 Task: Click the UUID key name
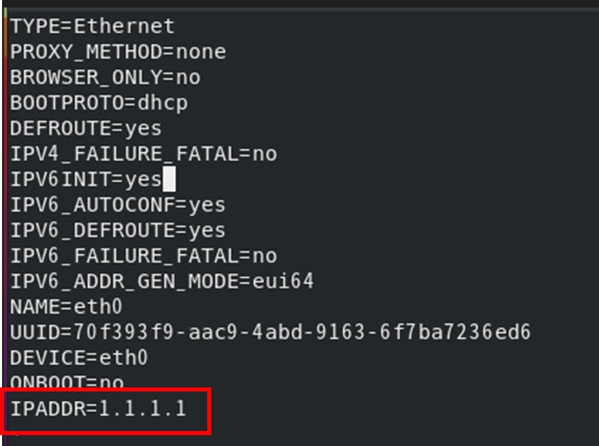(35, 332)
